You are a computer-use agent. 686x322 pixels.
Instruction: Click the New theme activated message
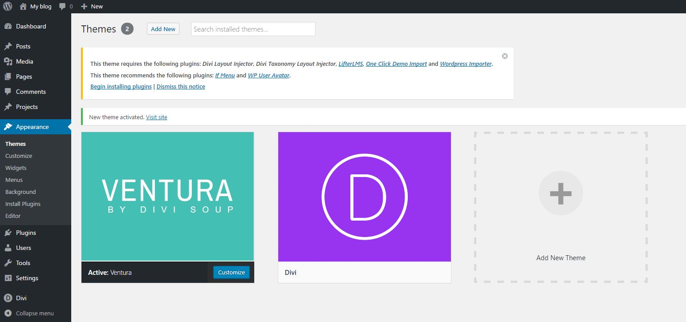[x=117, y=117]
